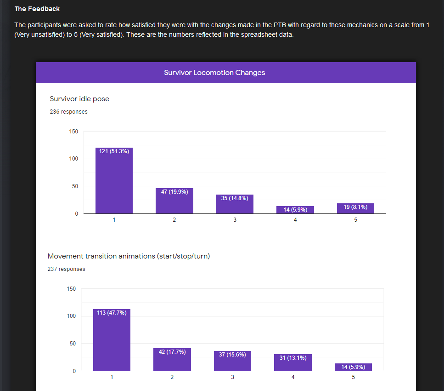Click the 113 (47.7%) bar in the transition chart
Image resolution: width=444 pixels, height=391 pixels.
pyautogui.click(x=112, y=340)
